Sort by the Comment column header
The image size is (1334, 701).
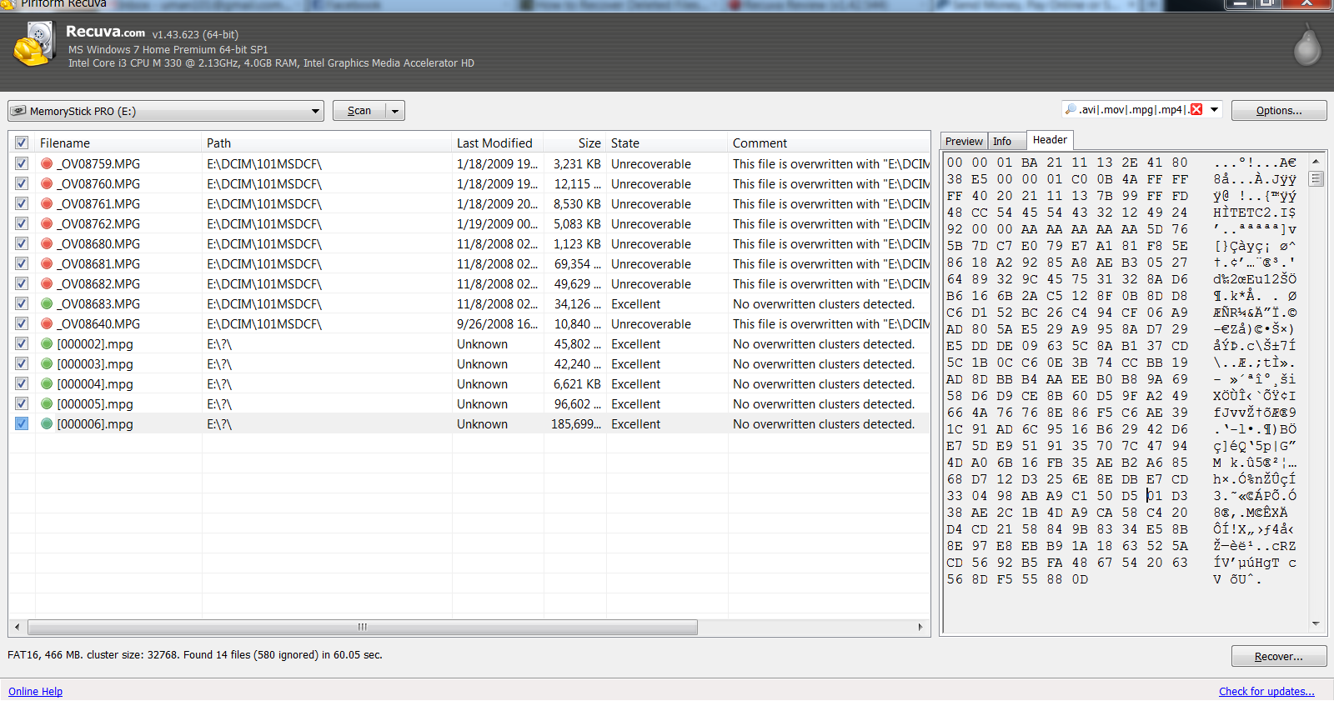coord(830,143)
